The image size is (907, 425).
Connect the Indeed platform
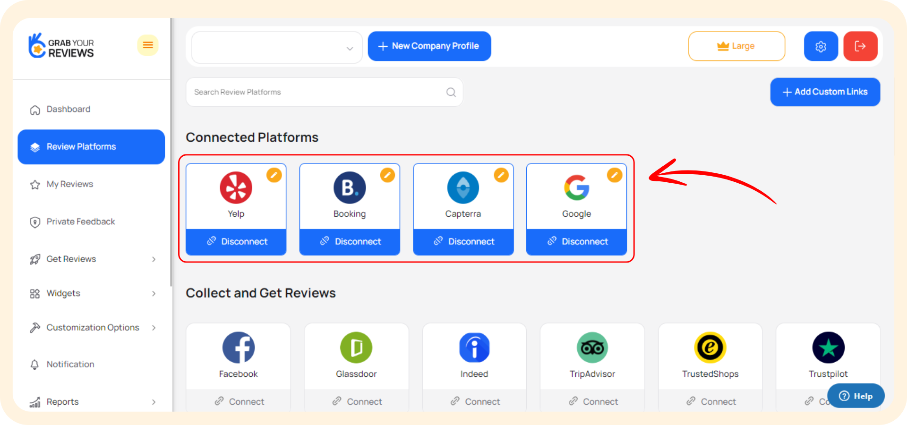click(474, 401)
